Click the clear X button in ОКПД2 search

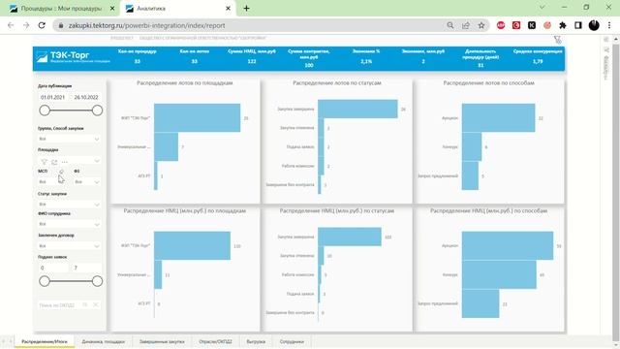(96, 304)
